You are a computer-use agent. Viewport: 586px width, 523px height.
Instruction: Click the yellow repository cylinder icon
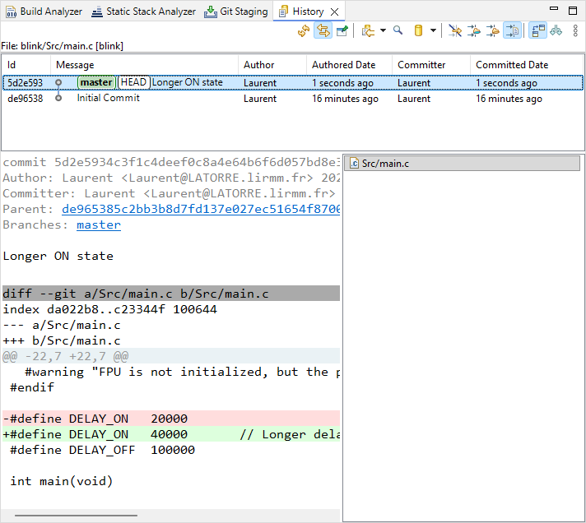click(417, 31)
